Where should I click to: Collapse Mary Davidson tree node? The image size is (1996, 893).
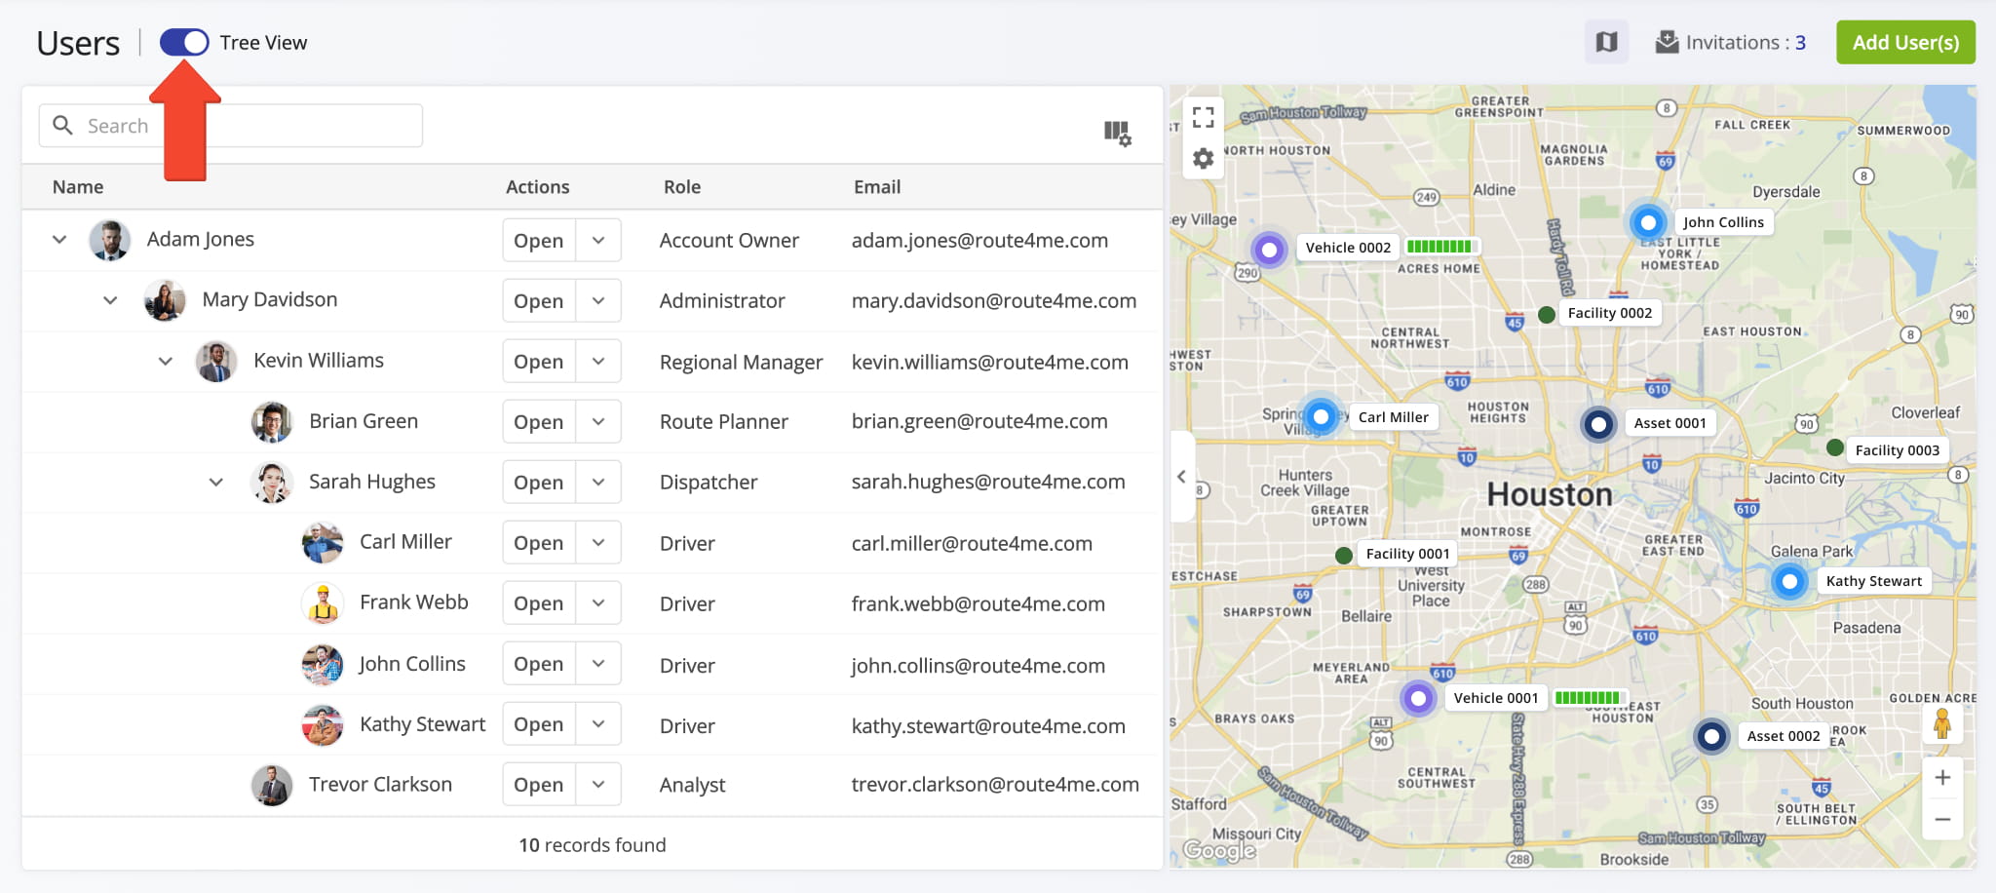coord(110,299)
